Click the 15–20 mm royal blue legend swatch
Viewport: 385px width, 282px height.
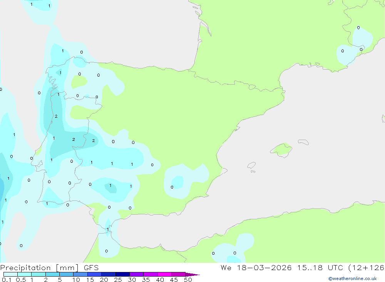click(x=95, y=274)
